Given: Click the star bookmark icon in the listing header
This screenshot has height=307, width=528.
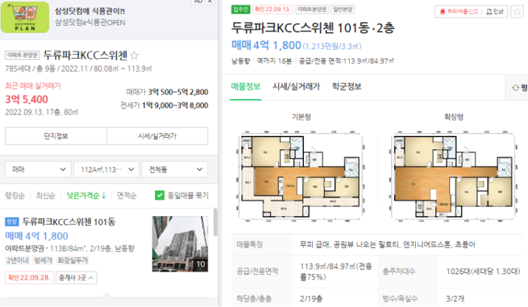Looking at the screenshot, I should pos(517,12).
